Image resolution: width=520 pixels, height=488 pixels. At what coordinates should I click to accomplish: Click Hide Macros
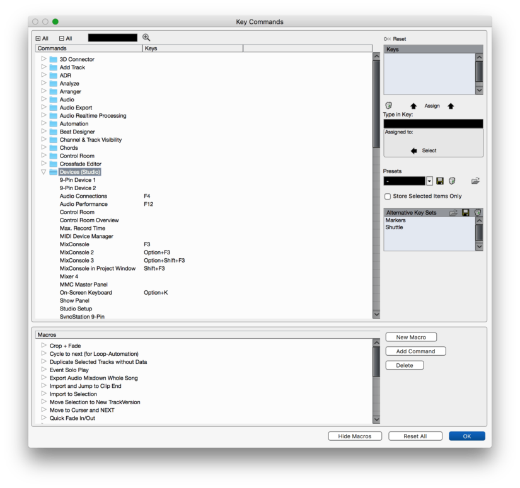[354, 436]
